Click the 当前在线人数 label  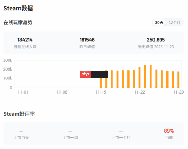(x=25, y=47)
